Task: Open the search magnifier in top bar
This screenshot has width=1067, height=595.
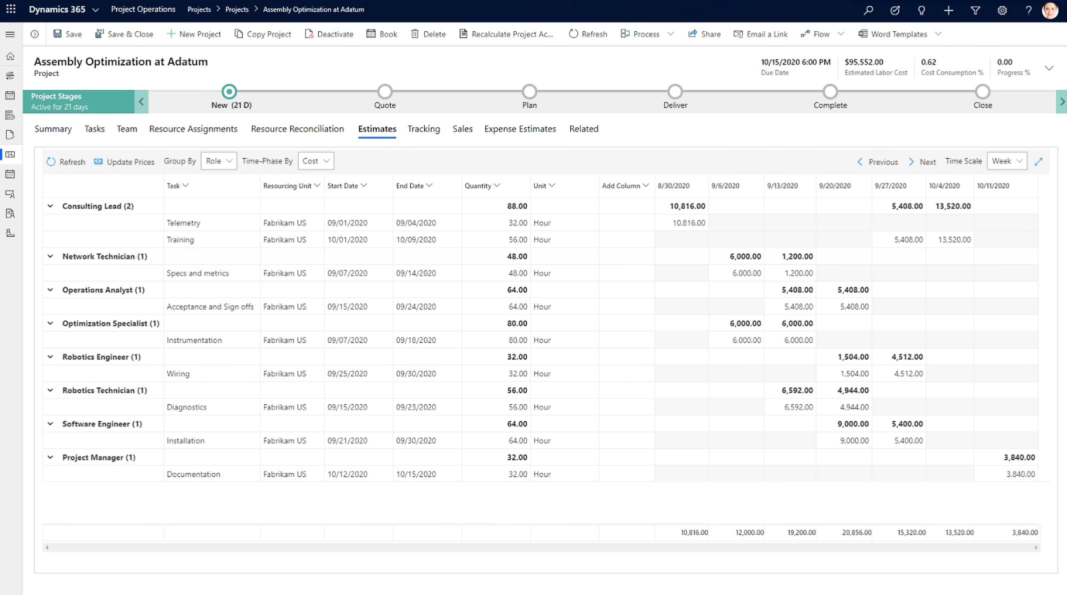Action: pyautogui.click(x=869, y=10)
